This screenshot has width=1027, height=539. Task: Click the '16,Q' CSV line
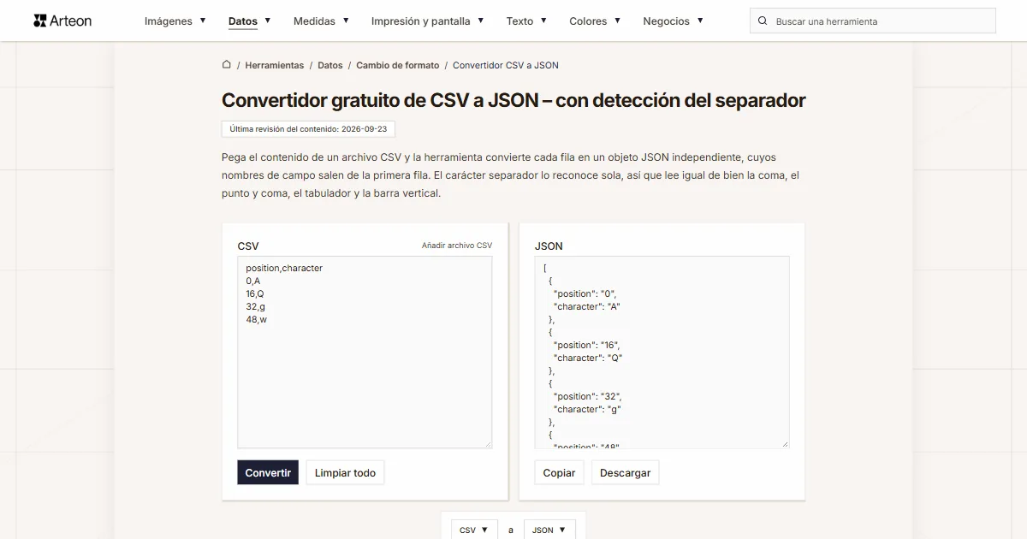tap(255, 293)
